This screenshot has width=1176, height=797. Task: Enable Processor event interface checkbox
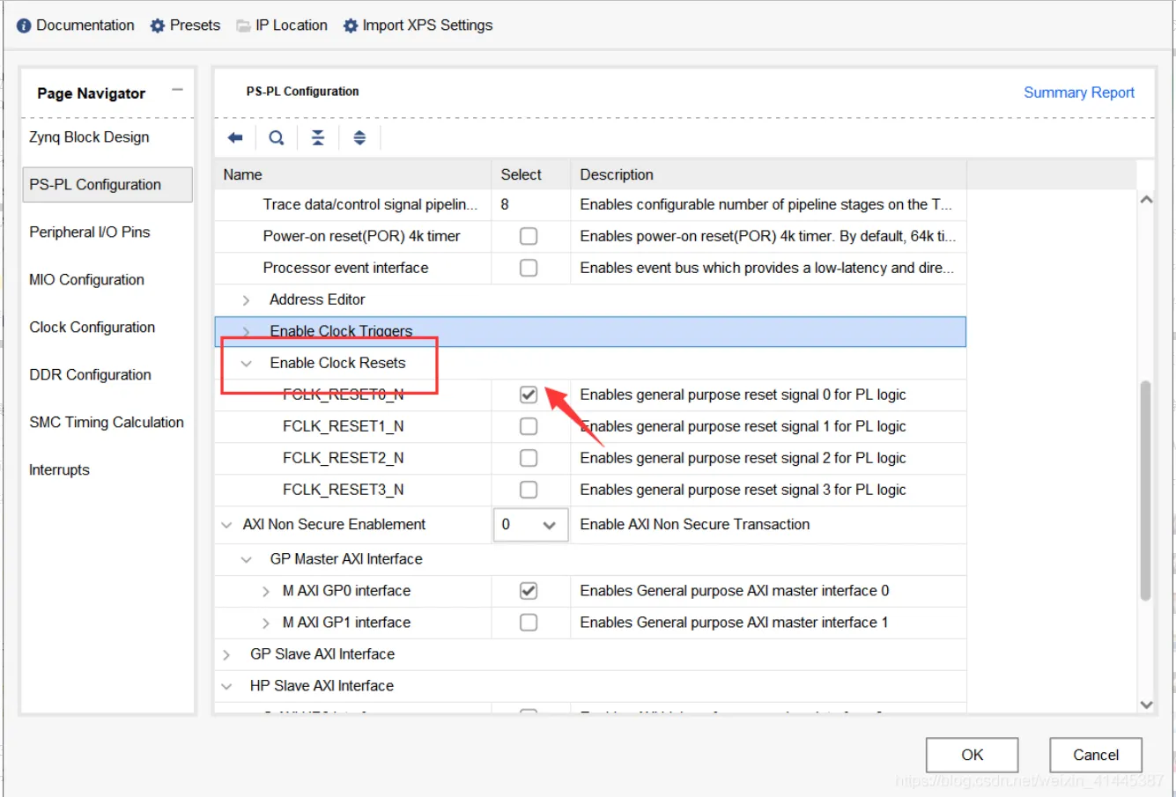point(529,268)
